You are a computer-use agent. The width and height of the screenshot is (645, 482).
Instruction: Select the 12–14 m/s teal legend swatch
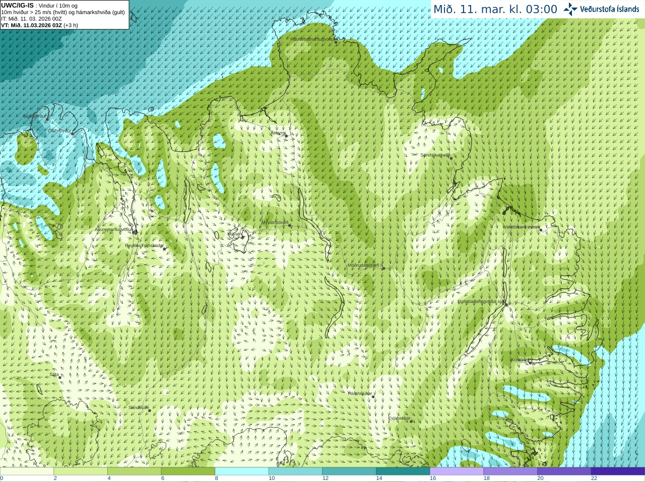pos(349,471)
